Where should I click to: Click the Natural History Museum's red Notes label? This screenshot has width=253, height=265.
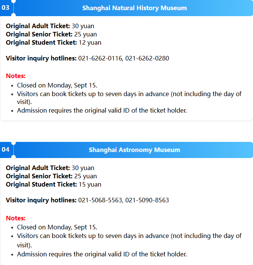click(x=16, y=76)
